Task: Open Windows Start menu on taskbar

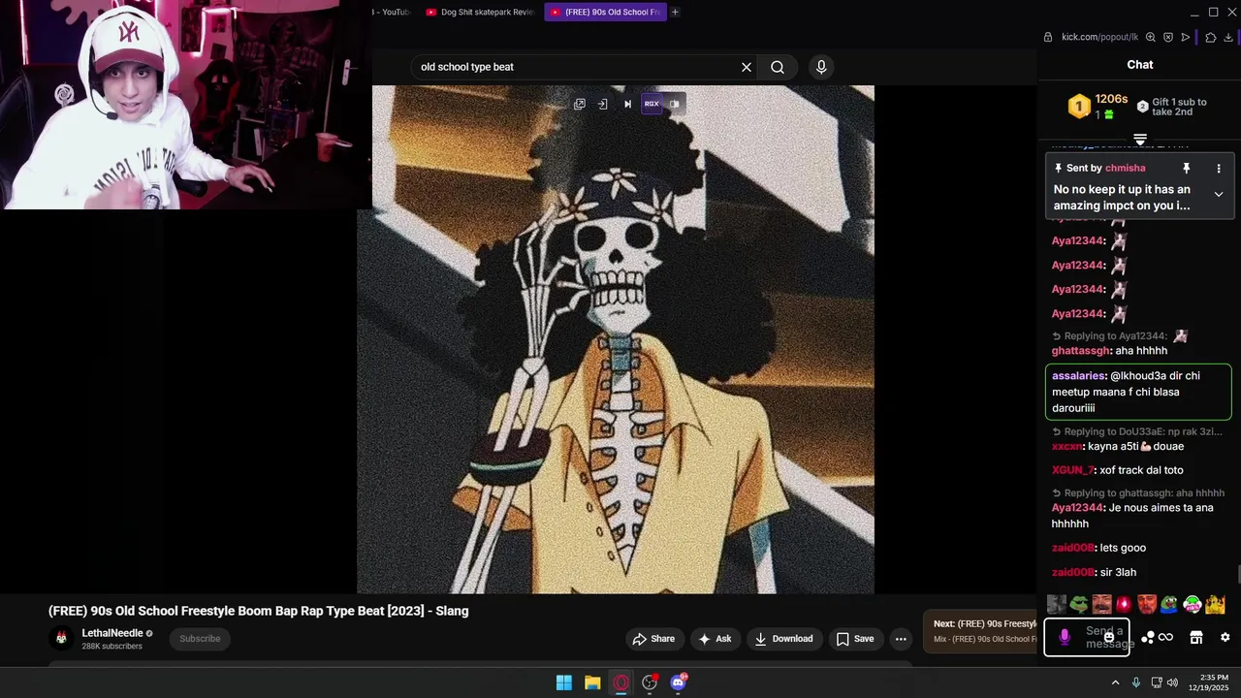Action: (563, 682)
